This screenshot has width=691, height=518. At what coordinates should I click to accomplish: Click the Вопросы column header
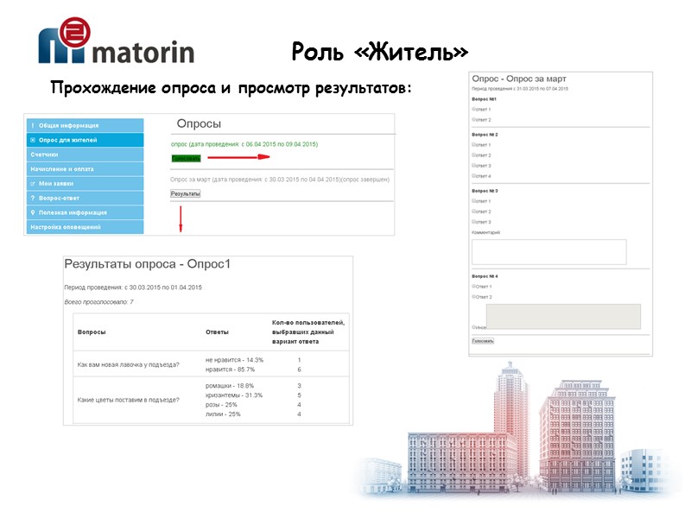pyautogui.click(x=92, y=332)
